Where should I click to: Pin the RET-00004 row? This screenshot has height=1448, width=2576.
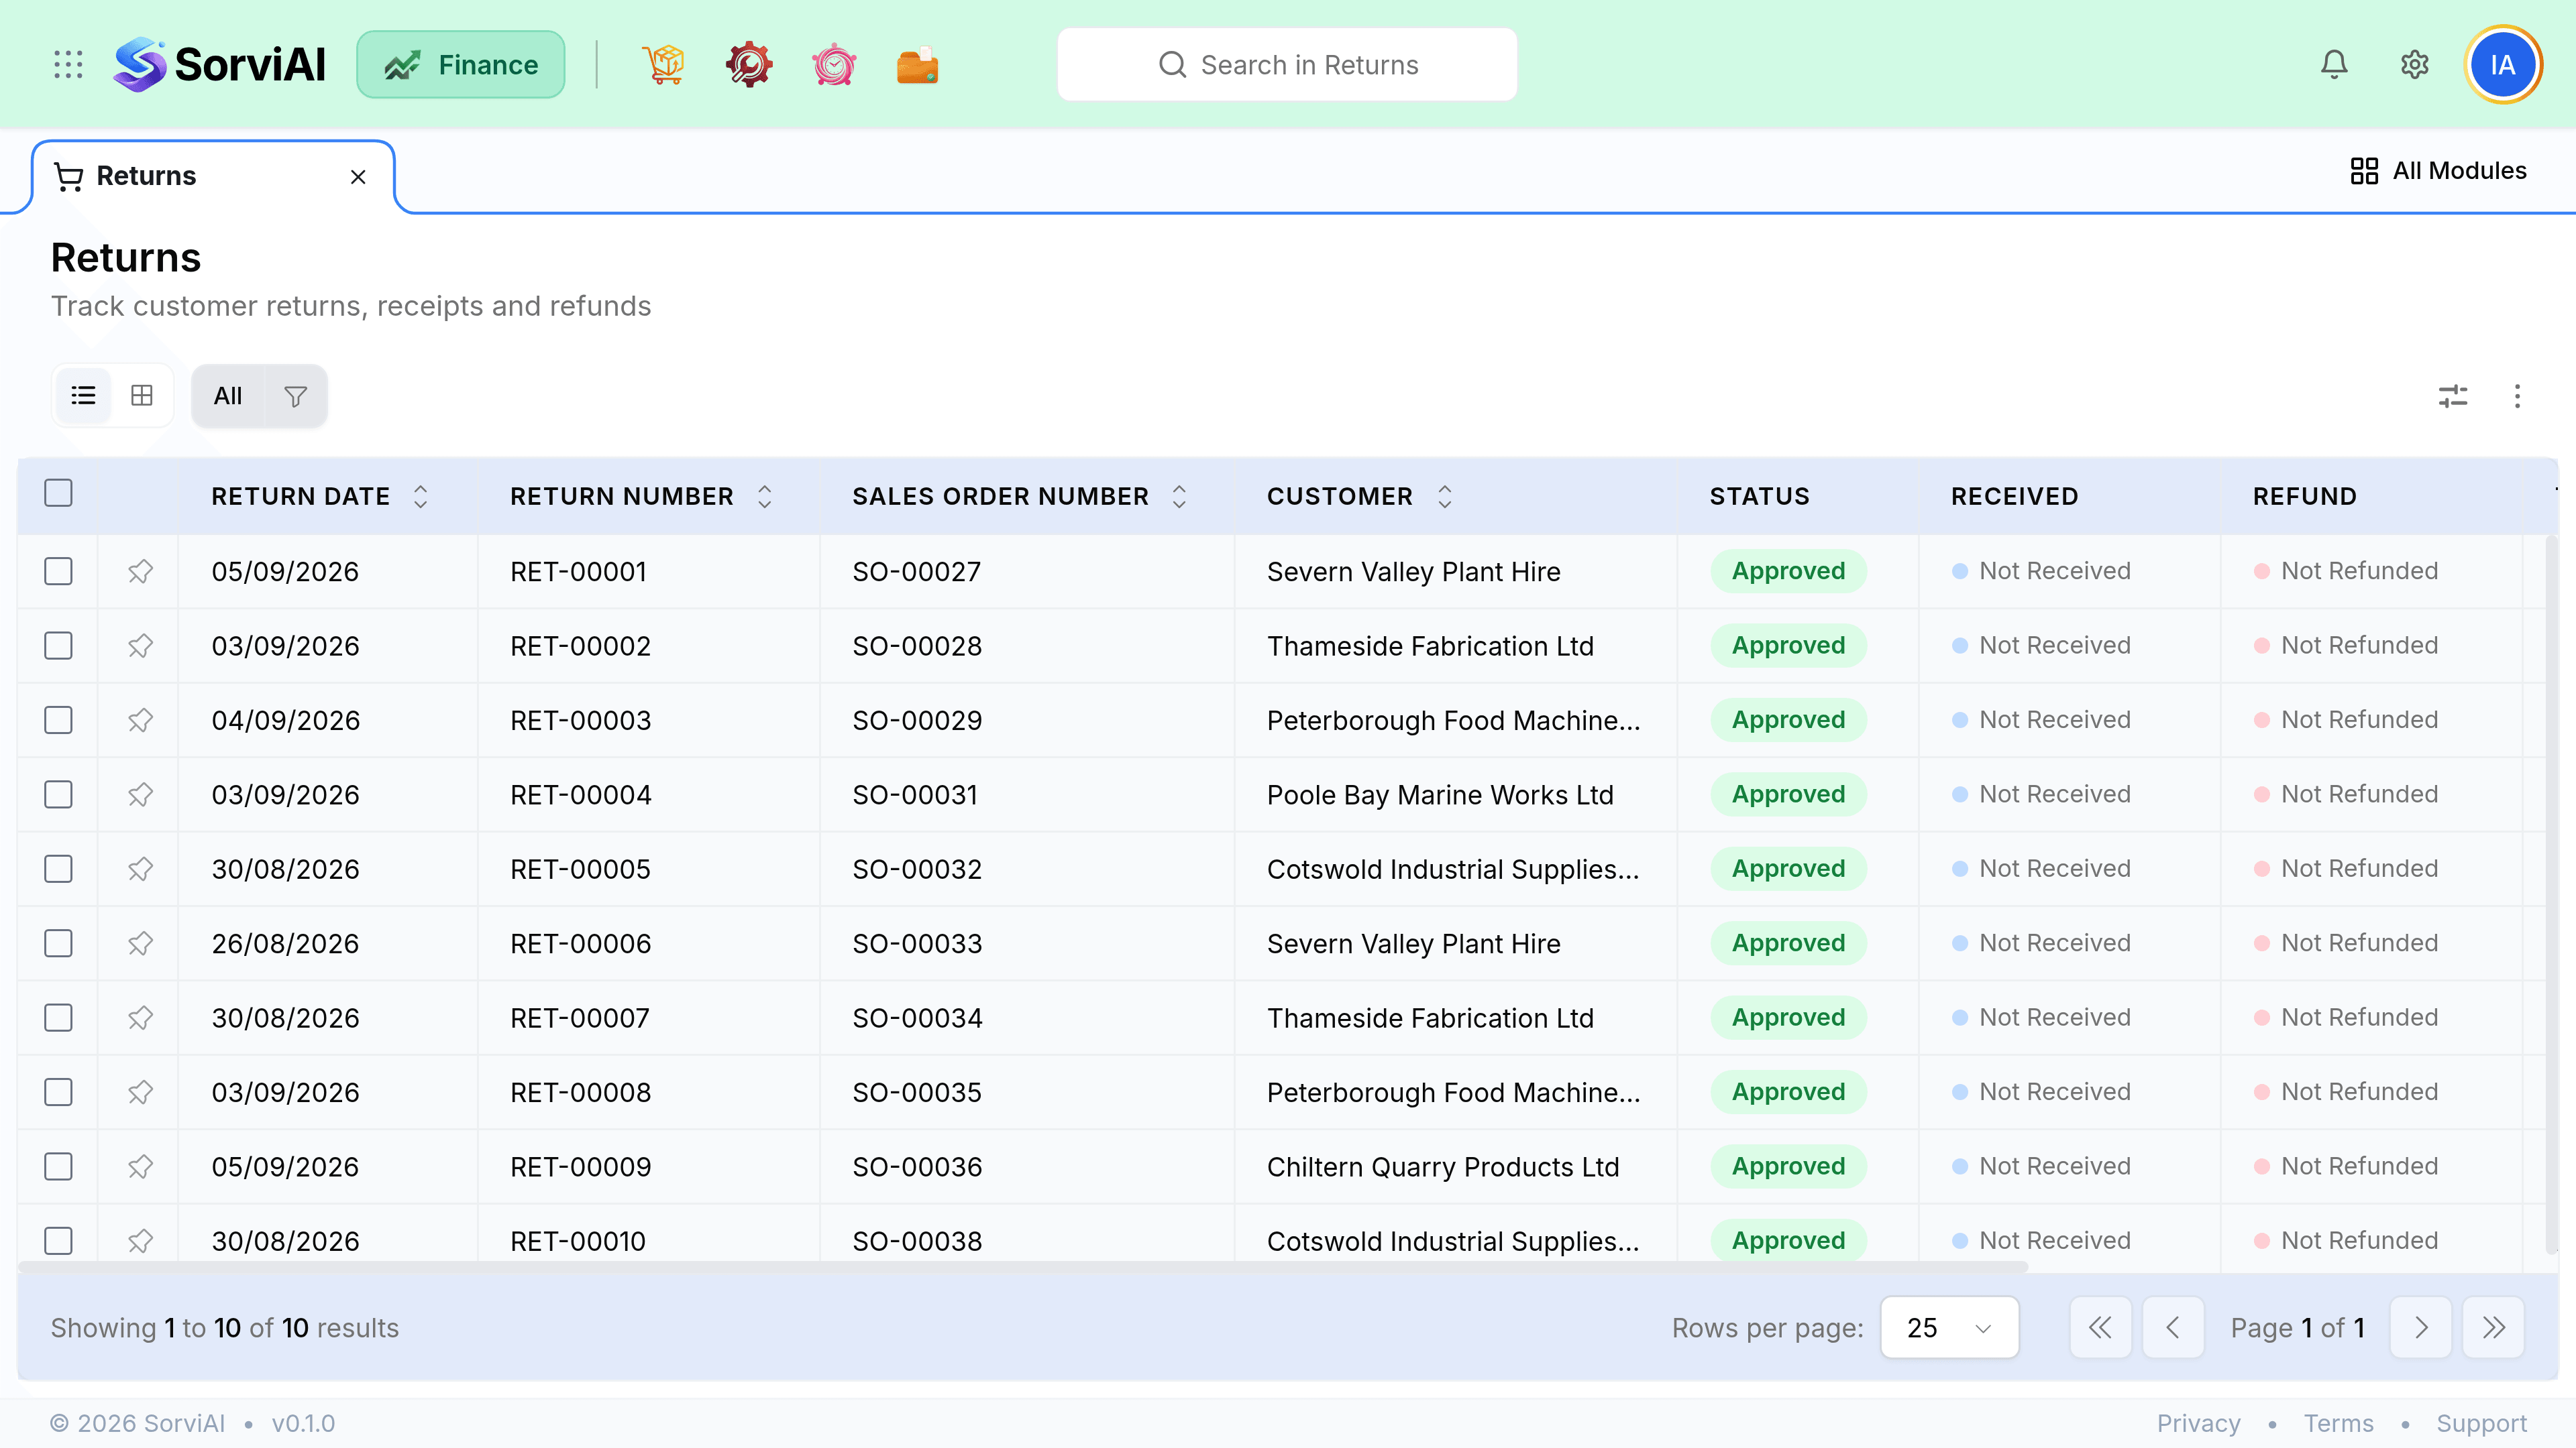click(x=140, y=796)
